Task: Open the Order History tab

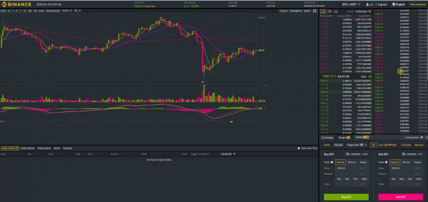Action: pyautogui.click(x=28, y=148)
